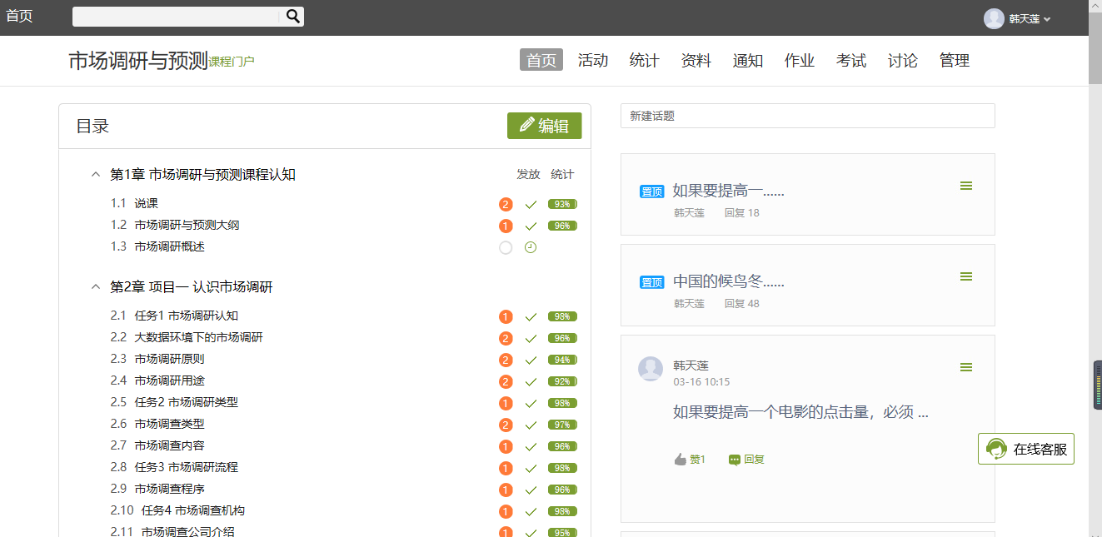The height and width of the screenshot is (537, 1102).
Task: Open the menu icon on 如果要提高一 pinned topic
Action: point(966,186)
